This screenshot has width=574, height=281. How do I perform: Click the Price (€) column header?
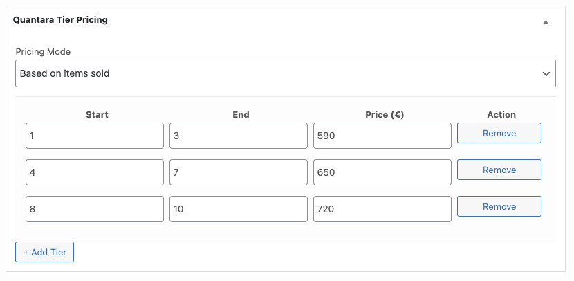click(x=384, y=115)
